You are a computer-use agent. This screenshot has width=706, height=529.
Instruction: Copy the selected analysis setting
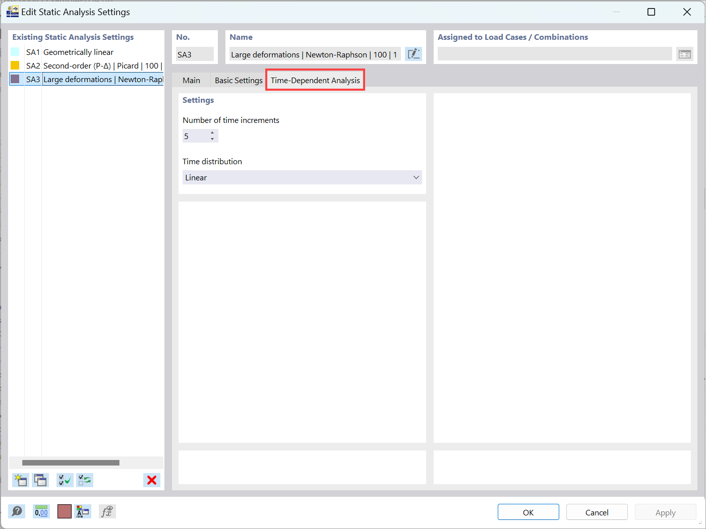click(40, 480)
